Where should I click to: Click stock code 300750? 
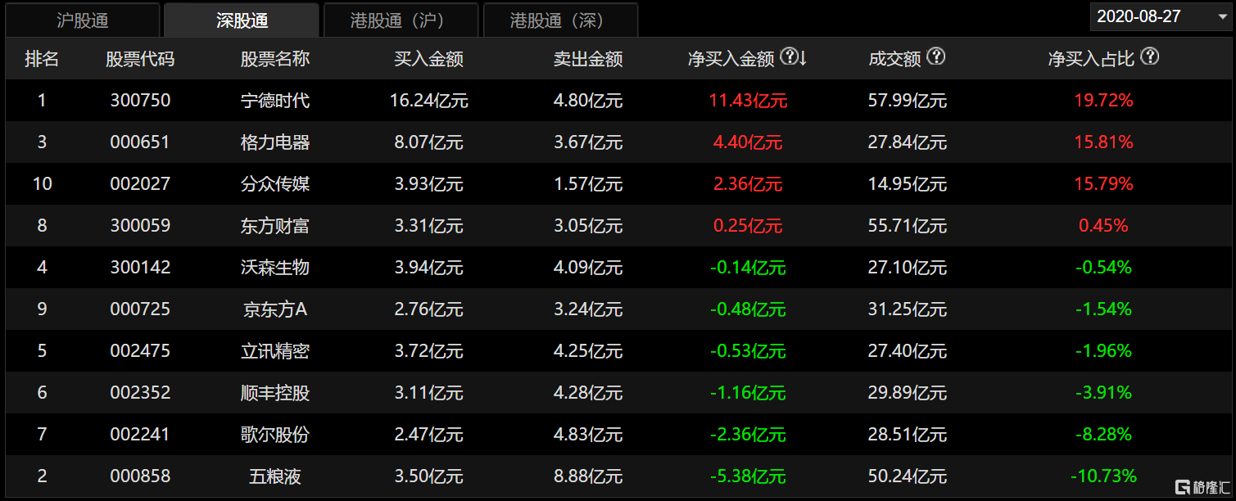coord(140,101)
